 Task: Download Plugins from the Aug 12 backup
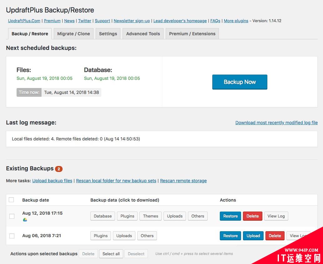coord(127,216)
